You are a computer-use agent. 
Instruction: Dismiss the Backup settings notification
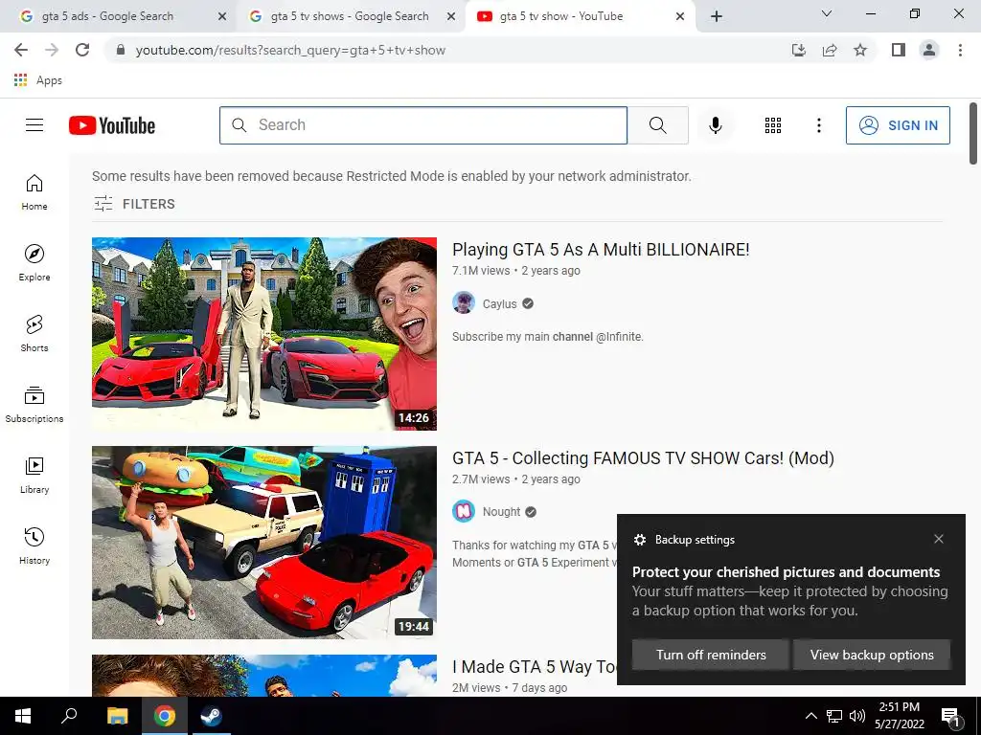pos(939,539)
